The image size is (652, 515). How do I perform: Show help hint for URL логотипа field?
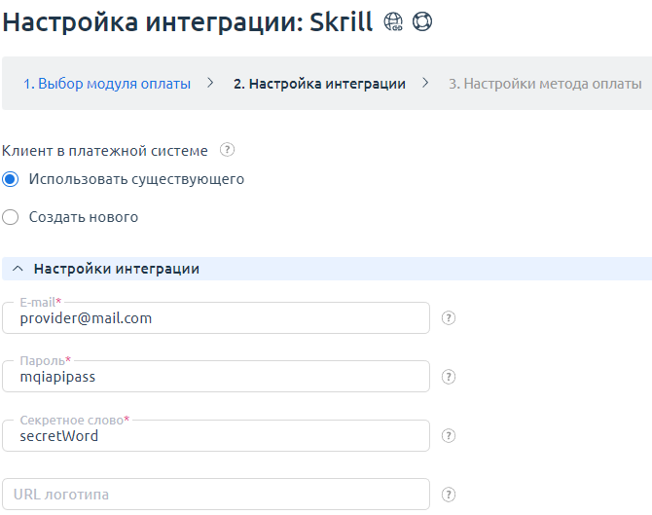[449, 495]
